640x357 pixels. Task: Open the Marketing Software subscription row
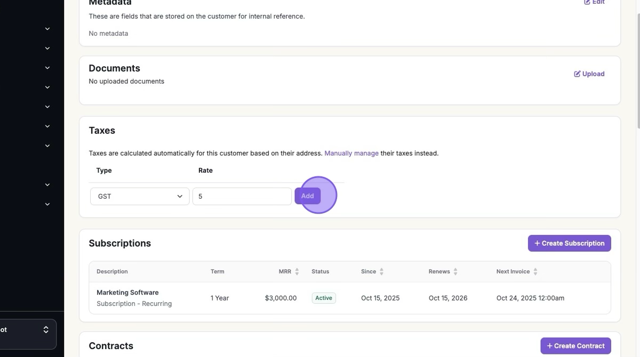point(127,293)
